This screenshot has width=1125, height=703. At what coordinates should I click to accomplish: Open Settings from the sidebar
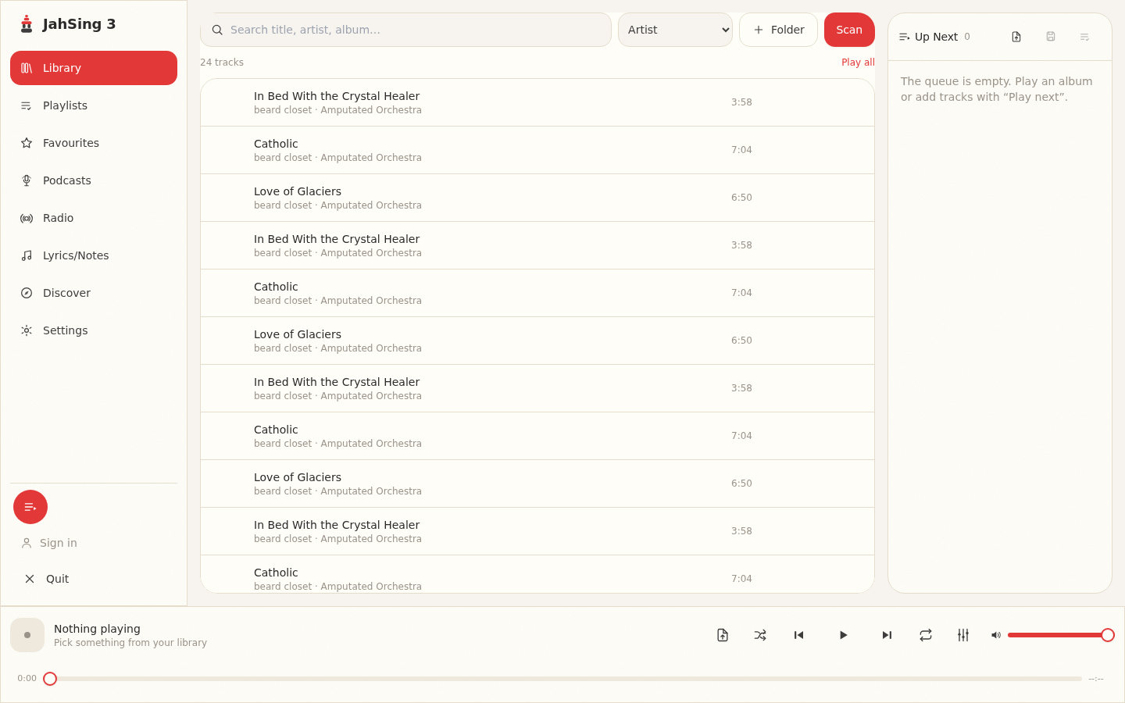[x=94, y=330]
